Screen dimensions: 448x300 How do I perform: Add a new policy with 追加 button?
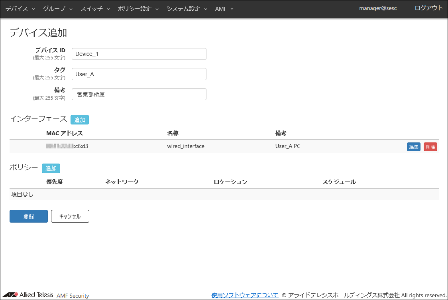51,168
